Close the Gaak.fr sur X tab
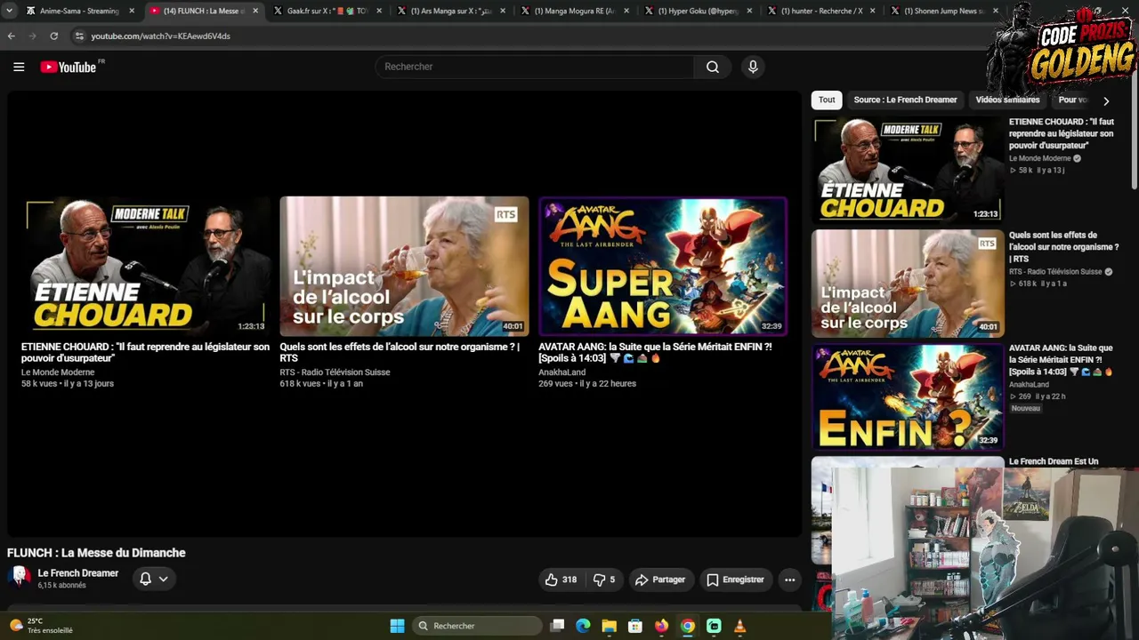This screenshot has height=640, width=1139. pos(379,11)
